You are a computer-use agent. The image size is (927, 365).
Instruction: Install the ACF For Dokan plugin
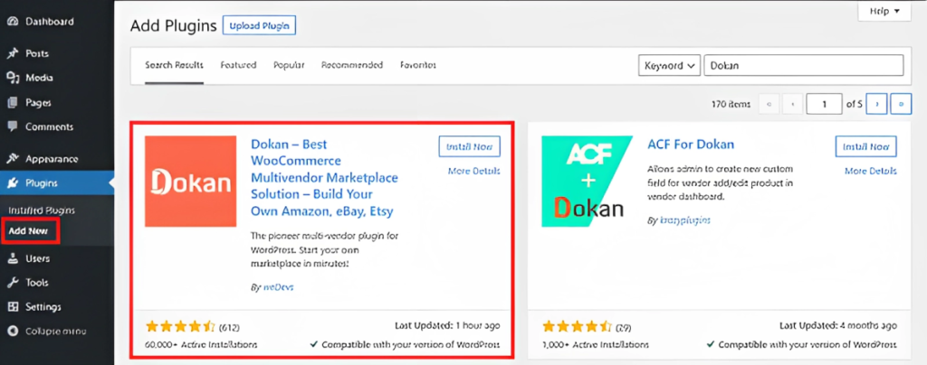[866, 147]
